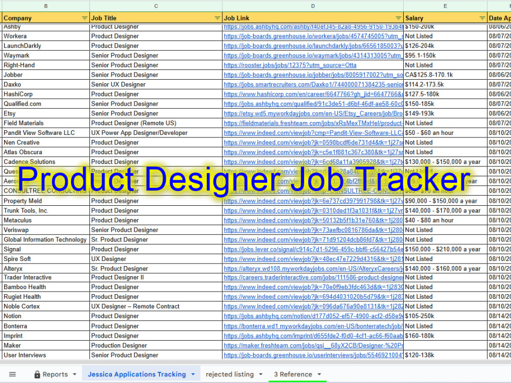This screenshot has height=383, width=511.
Task: Open the Salary column filter
Action: click(482, 18)
